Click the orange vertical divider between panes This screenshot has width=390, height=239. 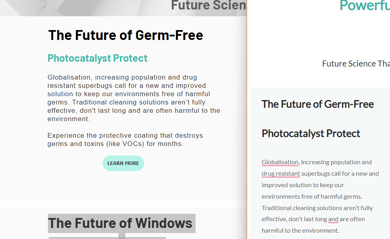[x=247, y=119]
